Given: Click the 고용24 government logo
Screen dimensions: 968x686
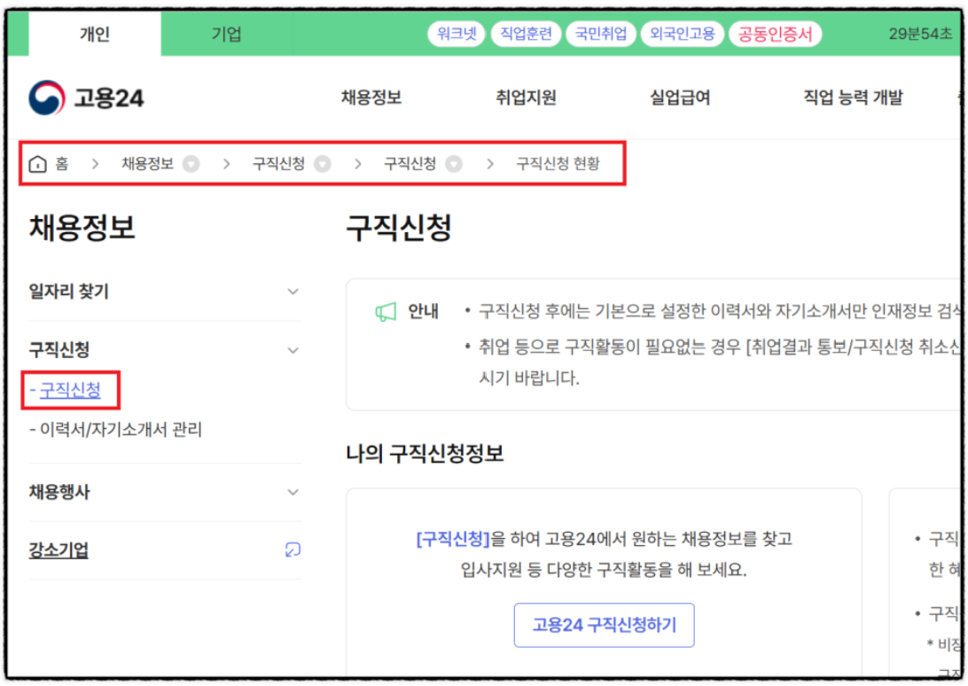Looking at the screenshot, I should pos(88,97).
